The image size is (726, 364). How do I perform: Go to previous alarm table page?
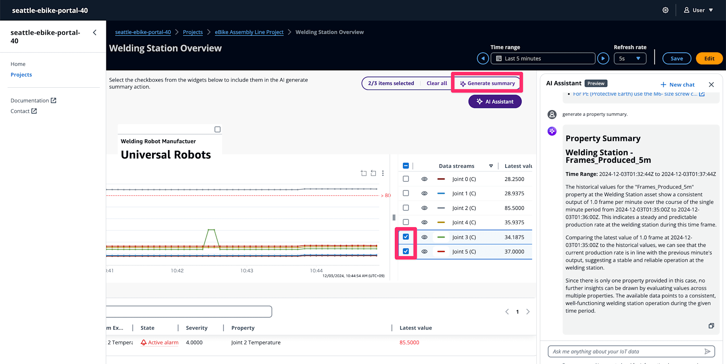(507, 312)
